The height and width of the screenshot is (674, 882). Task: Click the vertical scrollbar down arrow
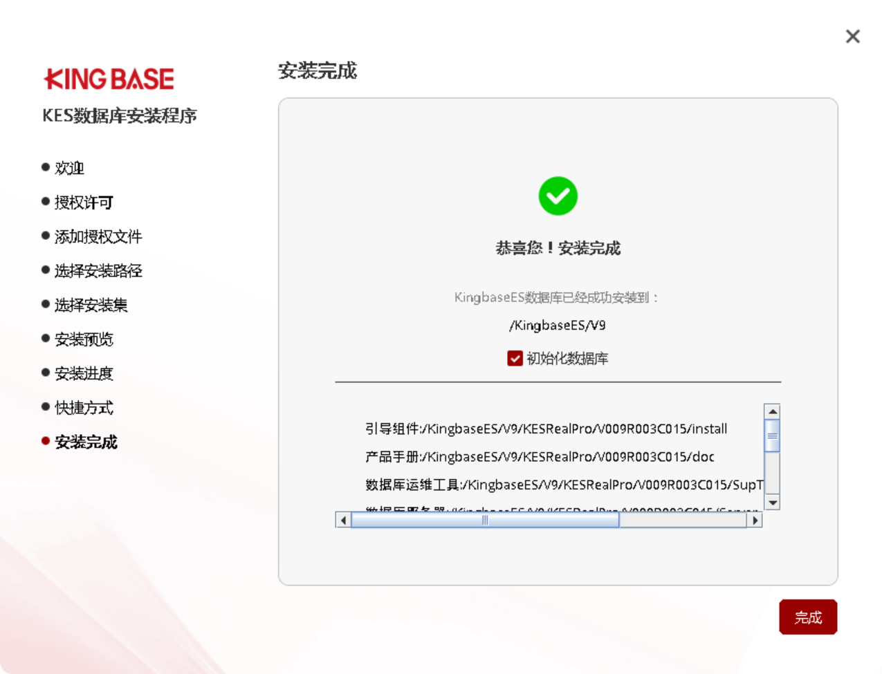773,503
